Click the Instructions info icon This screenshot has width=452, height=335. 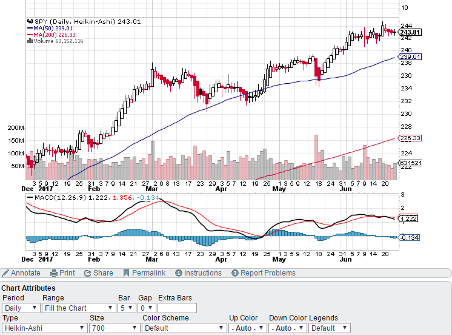click(179, 273)
